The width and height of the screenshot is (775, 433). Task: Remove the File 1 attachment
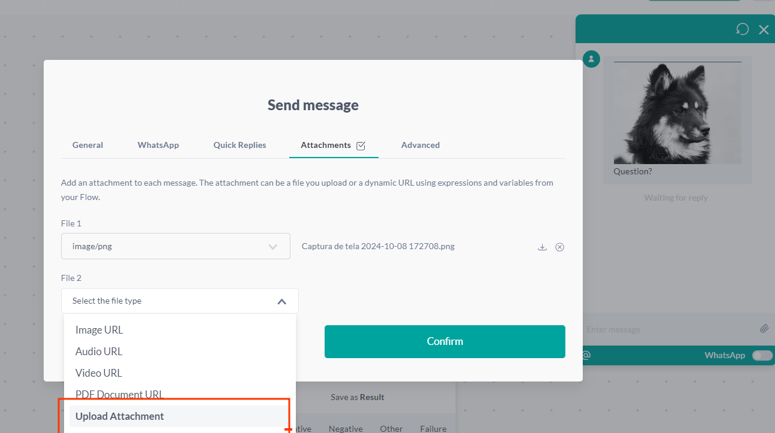[x=560, y=247]
